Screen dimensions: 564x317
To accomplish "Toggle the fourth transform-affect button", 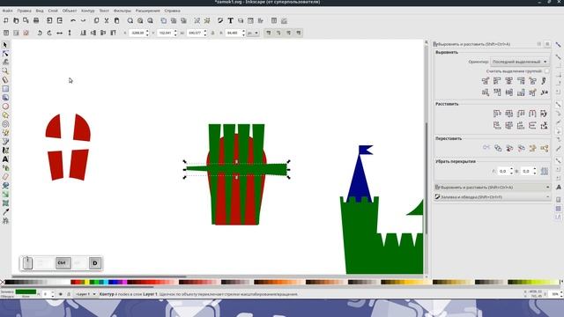I will tap(299, 33).
